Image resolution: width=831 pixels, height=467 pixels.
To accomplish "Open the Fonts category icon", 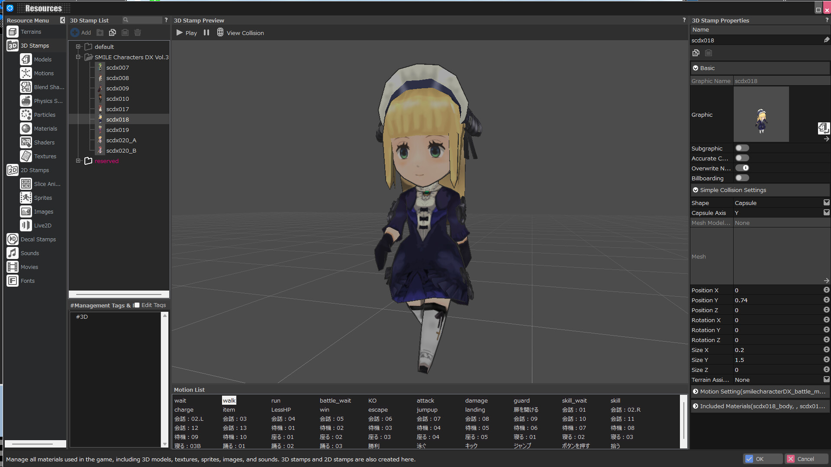I will pos(13,281).
